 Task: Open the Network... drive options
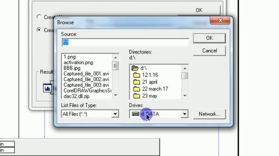click(x=209, y=114)
